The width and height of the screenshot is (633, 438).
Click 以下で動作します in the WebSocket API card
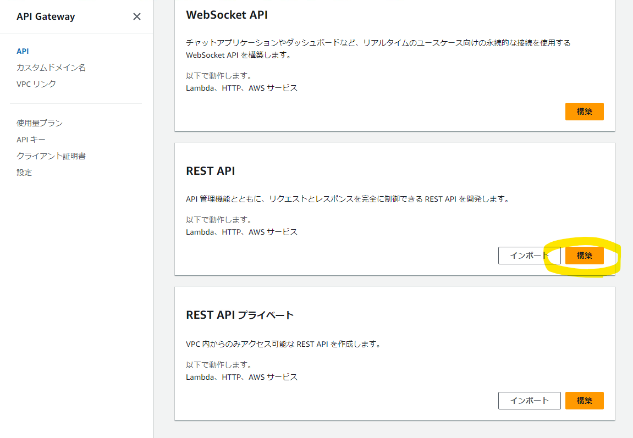point(219,76)
